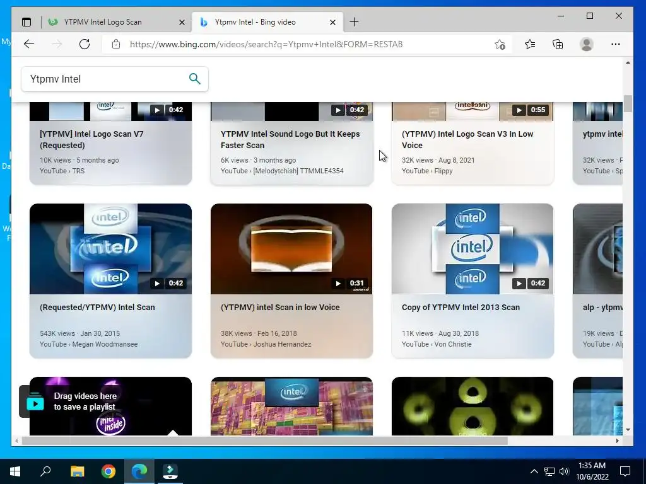Open YTPMV Intel Sound Logo But It Keeps Faster Scan
646x484 pixels.
click(290, 139)
